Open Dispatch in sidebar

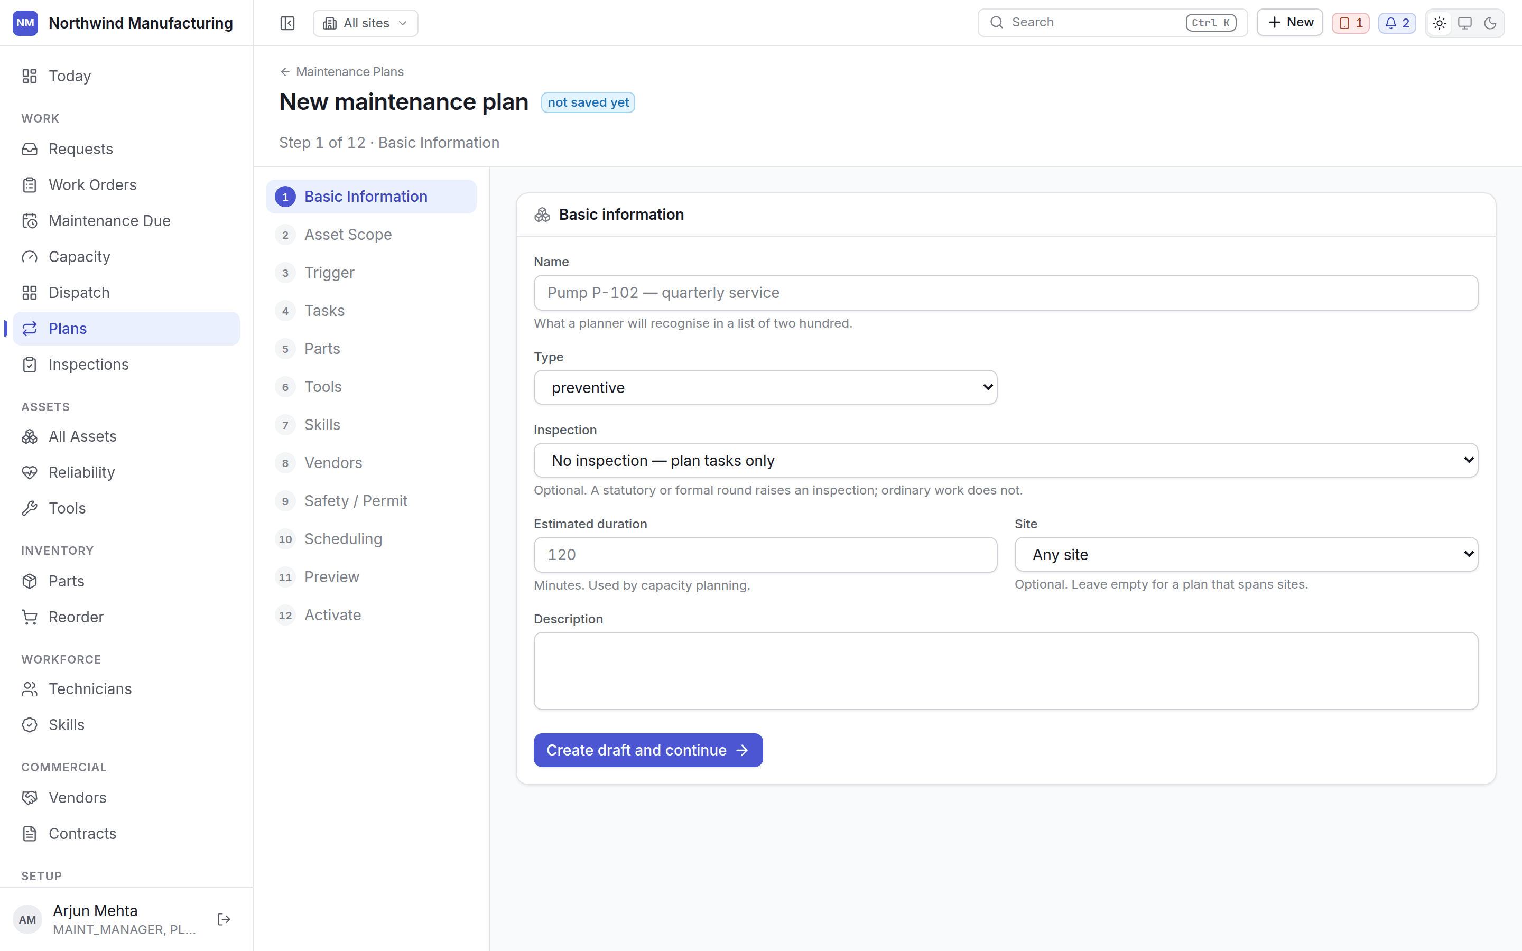126,293
